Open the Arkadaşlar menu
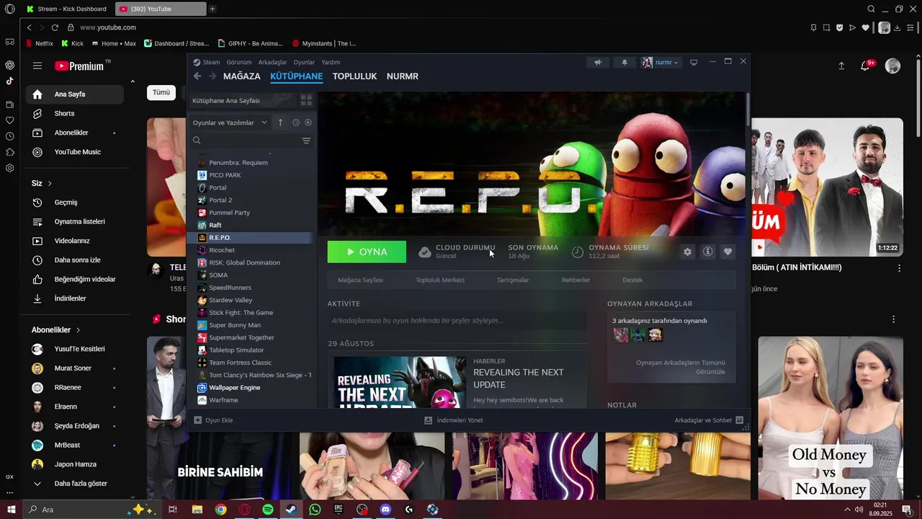This screenshot has height=519, width=922. tap(272, 62)
